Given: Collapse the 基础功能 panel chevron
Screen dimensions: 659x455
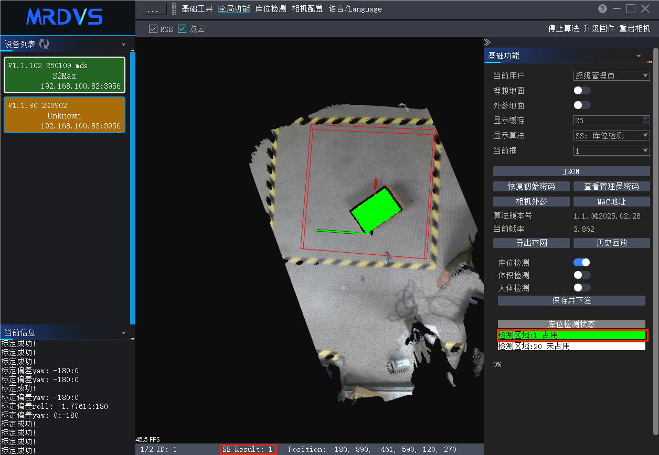Looking at the screenshot, I should (639, 56).
